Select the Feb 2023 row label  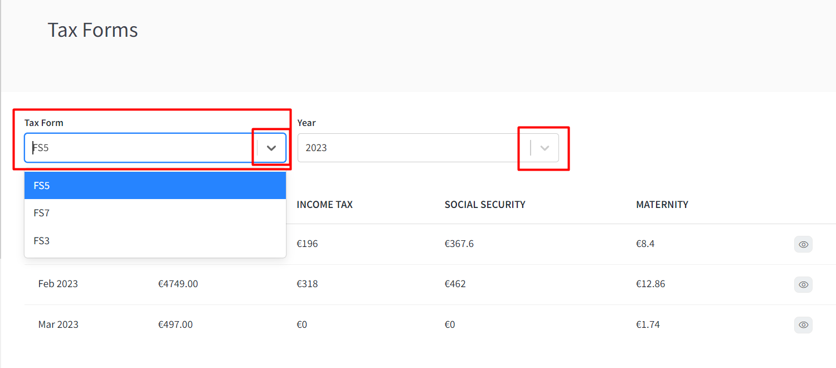click(58, 284)
